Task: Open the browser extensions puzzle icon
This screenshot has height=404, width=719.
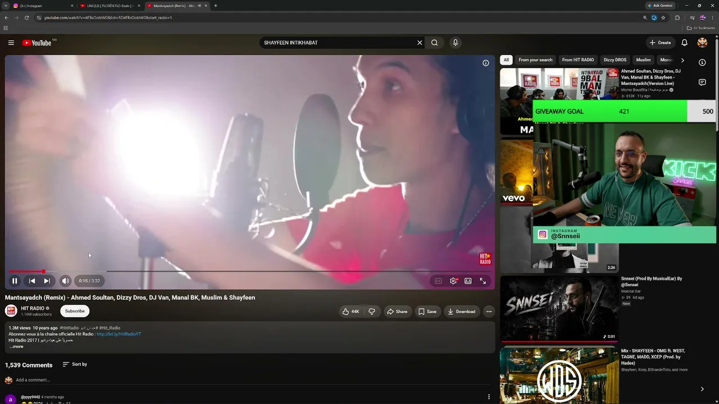Action: click(677, 17)
